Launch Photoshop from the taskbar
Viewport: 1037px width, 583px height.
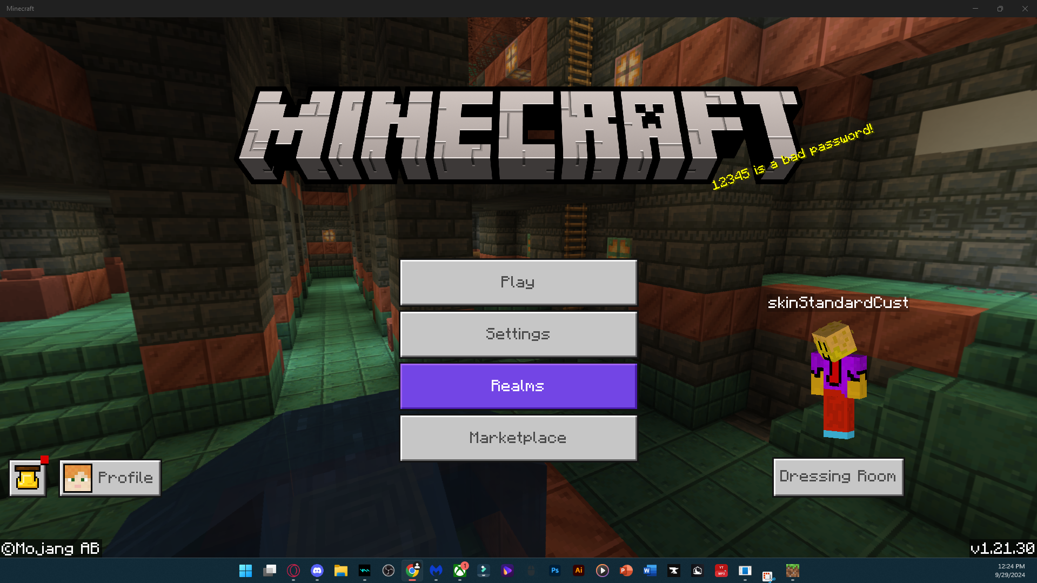[555, 571]
